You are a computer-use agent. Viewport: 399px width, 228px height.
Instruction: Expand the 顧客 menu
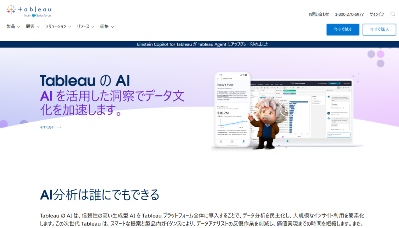pos(32,26)
